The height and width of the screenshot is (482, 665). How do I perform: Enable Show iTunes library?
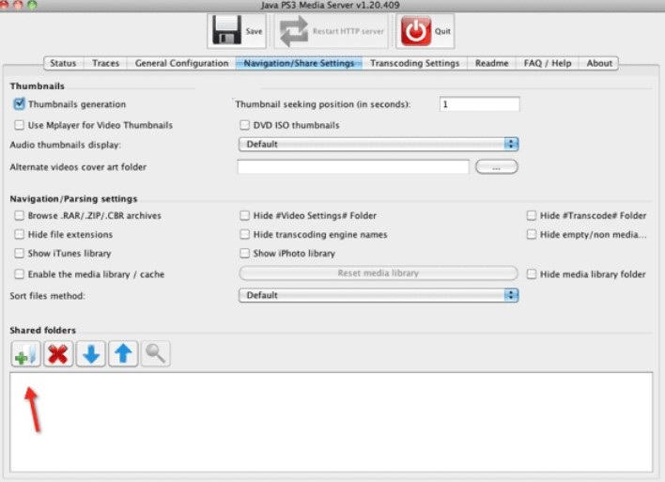click(19, 254)
